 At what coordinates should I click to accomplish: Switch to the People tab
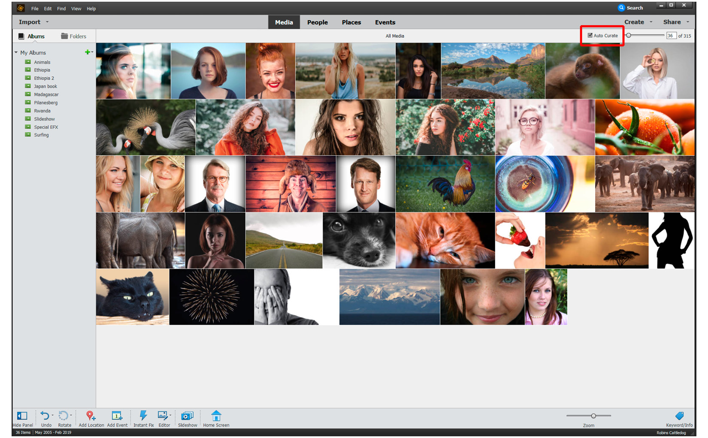click(318, 22)
